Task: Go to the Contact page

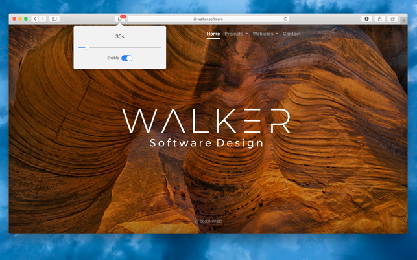Action: [x=292, y=34]
